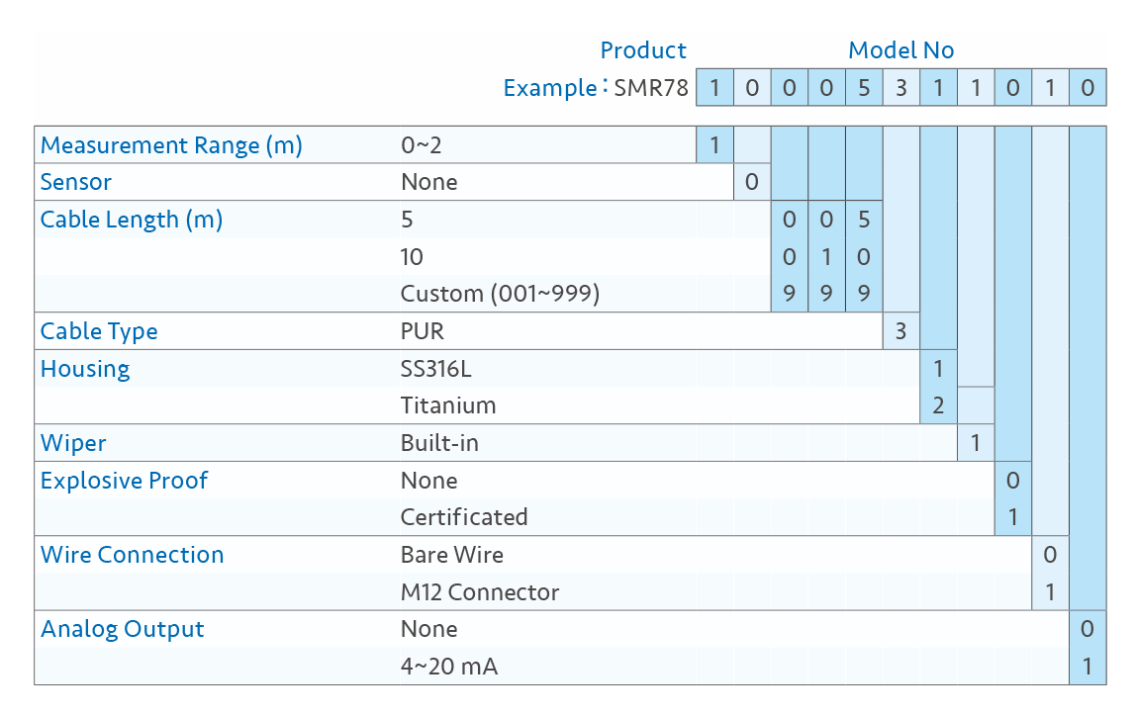Click the "Model No" header text
Viewport: 1135px width, 717px height.
tap(900, 50)
